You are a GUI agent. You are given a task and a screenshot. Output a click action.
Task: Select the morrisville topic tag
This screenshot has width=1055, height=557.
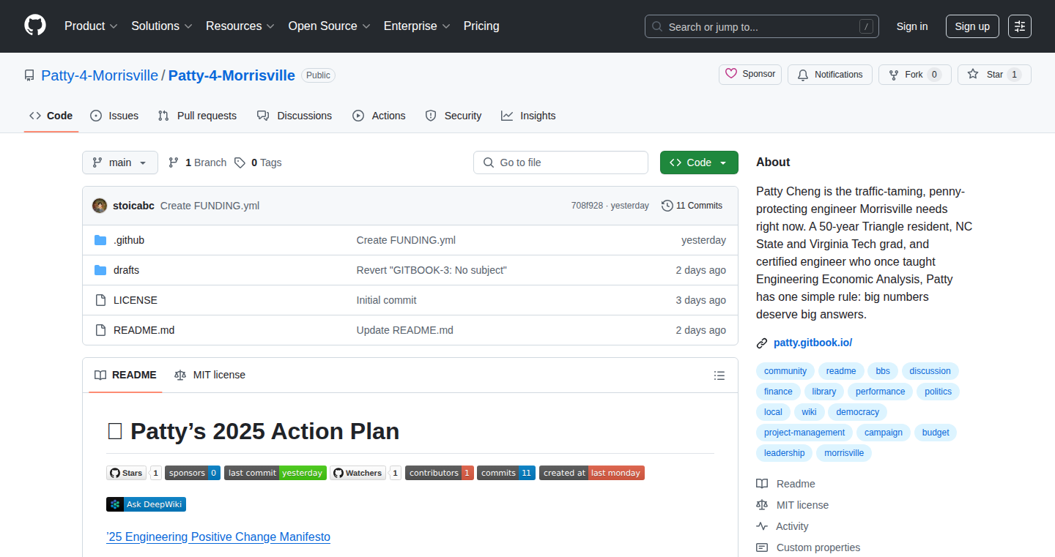(844, 453)
